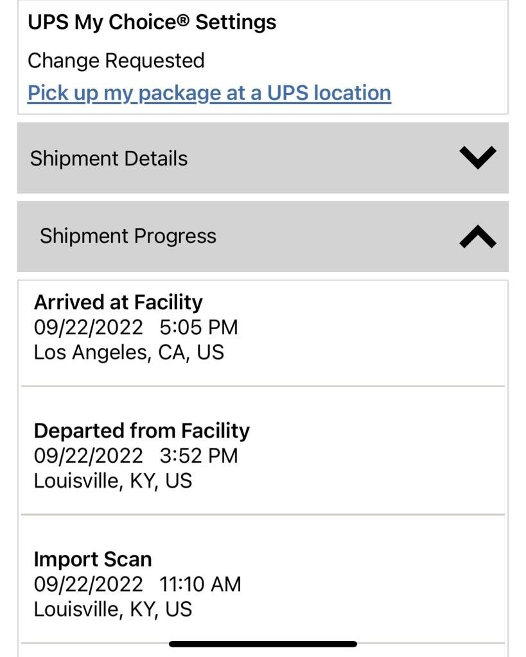Click the date beside 11:10 AM
The height and width of the screenshot is (657, 526).
coord(88,584)
